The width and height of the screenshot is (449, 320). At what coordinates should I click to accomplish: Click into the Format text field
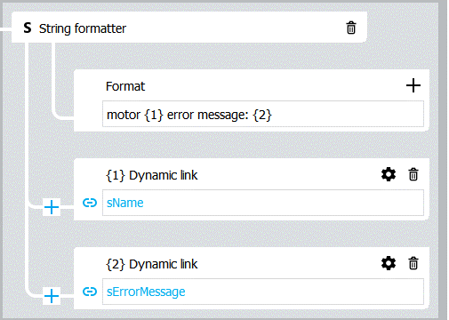coord(263,114)
